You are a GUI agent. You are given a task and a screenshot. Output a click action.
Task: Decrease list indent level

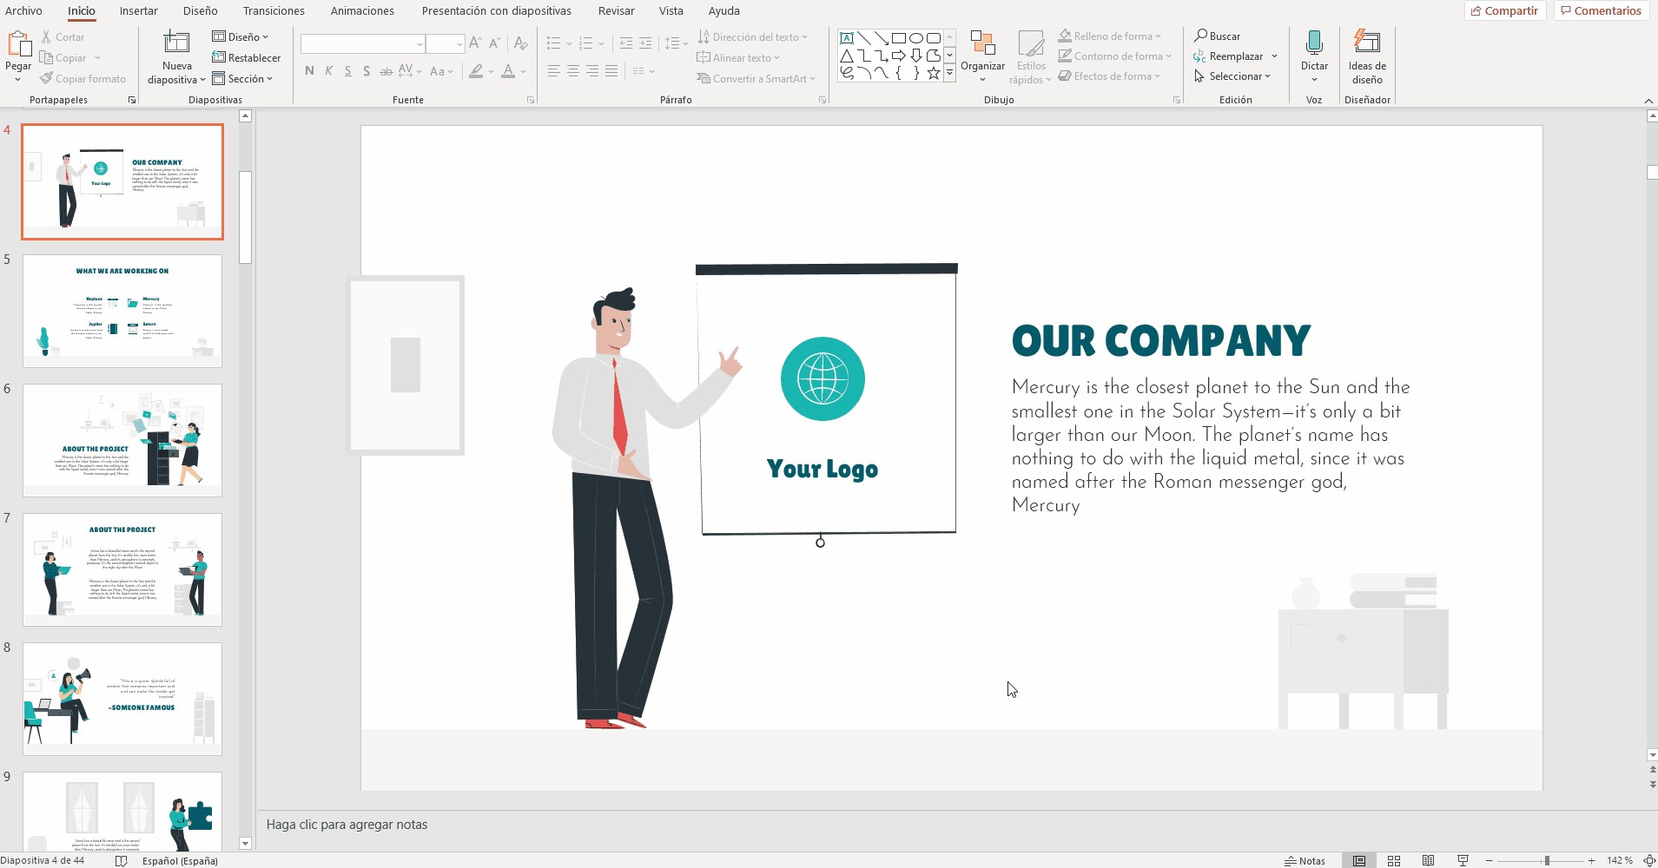point(626,43)
